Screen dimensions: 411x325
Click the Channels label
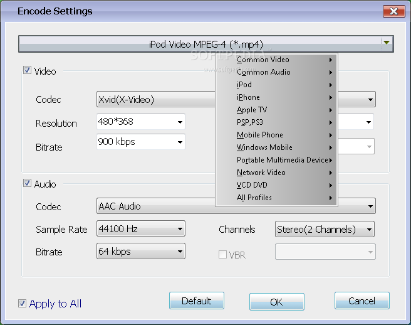pyautogui.click(x=237, y=230)
